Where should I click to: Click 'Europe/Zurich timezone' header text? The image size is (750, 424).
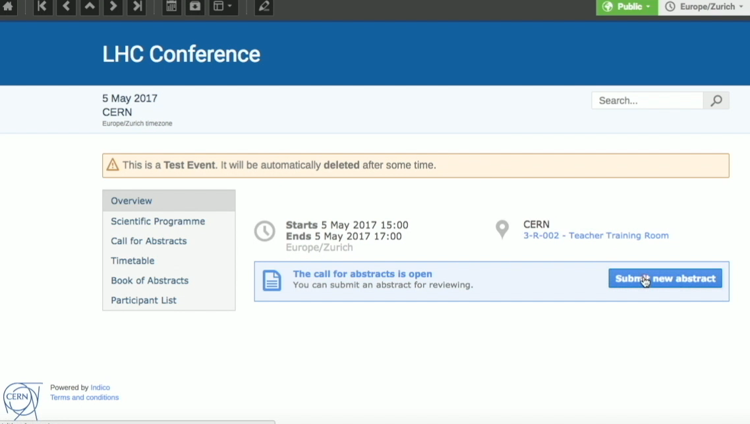(137, 123)
